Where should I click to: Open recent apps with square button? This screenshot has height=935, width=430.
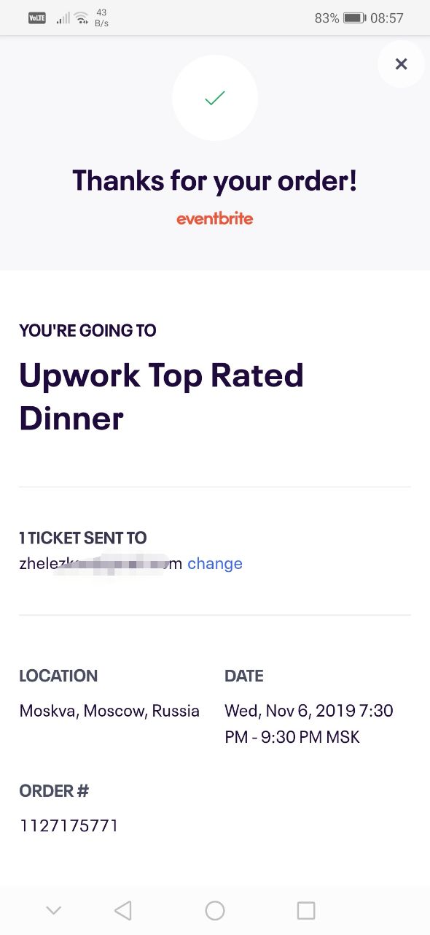[306, 910]
